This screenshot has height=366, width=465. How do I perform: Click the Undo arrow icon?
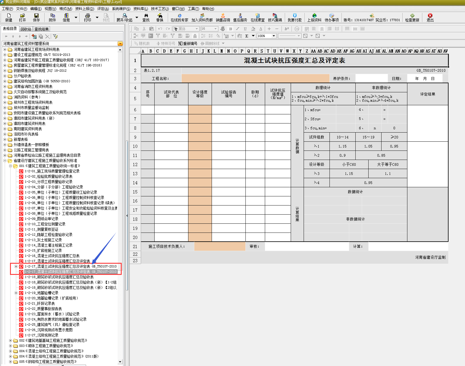[x=160, y=29]
